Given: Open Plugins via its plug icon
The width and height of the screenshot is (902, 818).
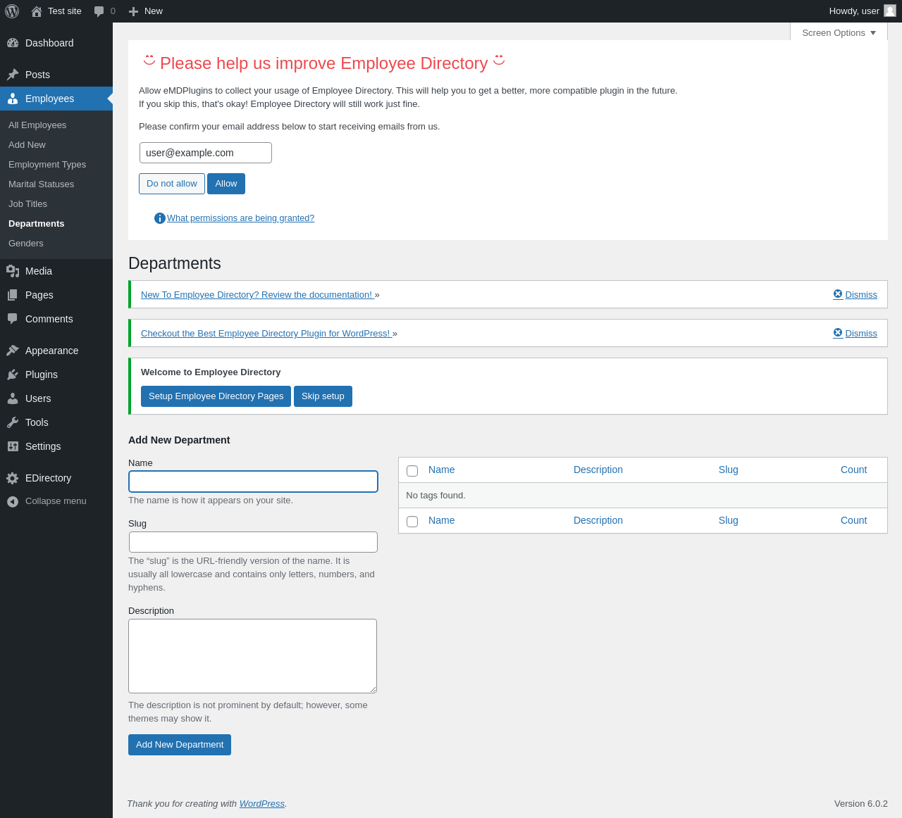Looking at the screenshot, I should pos(13,375).
